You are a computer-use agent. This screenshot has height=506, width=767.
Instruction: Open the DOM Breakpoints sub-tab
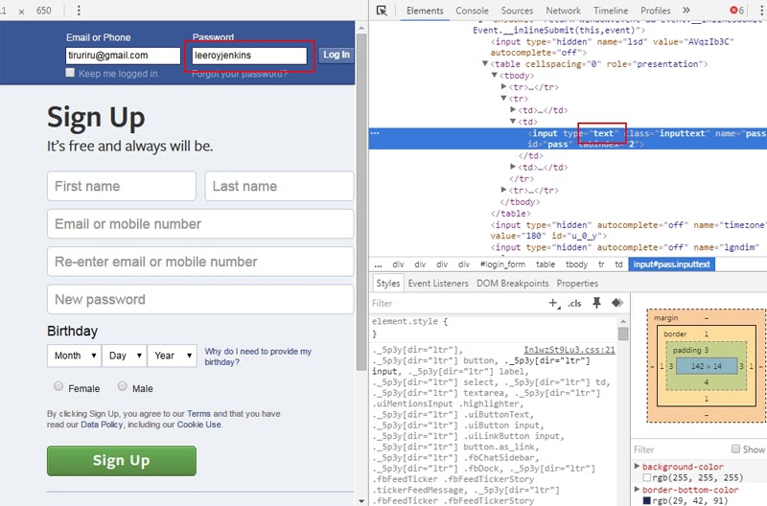pyautogui.click(x=513, y=284)
